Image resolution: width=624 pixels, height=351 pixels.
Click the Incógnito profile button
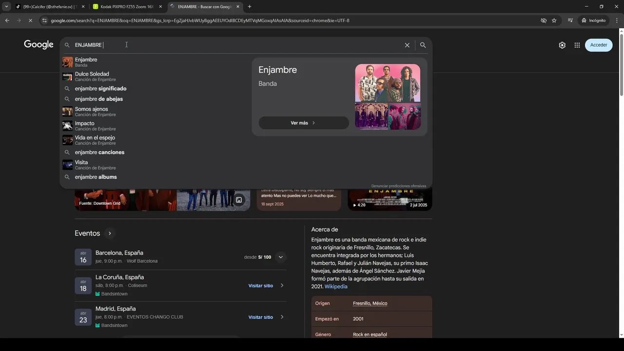(x=593, y=20)
